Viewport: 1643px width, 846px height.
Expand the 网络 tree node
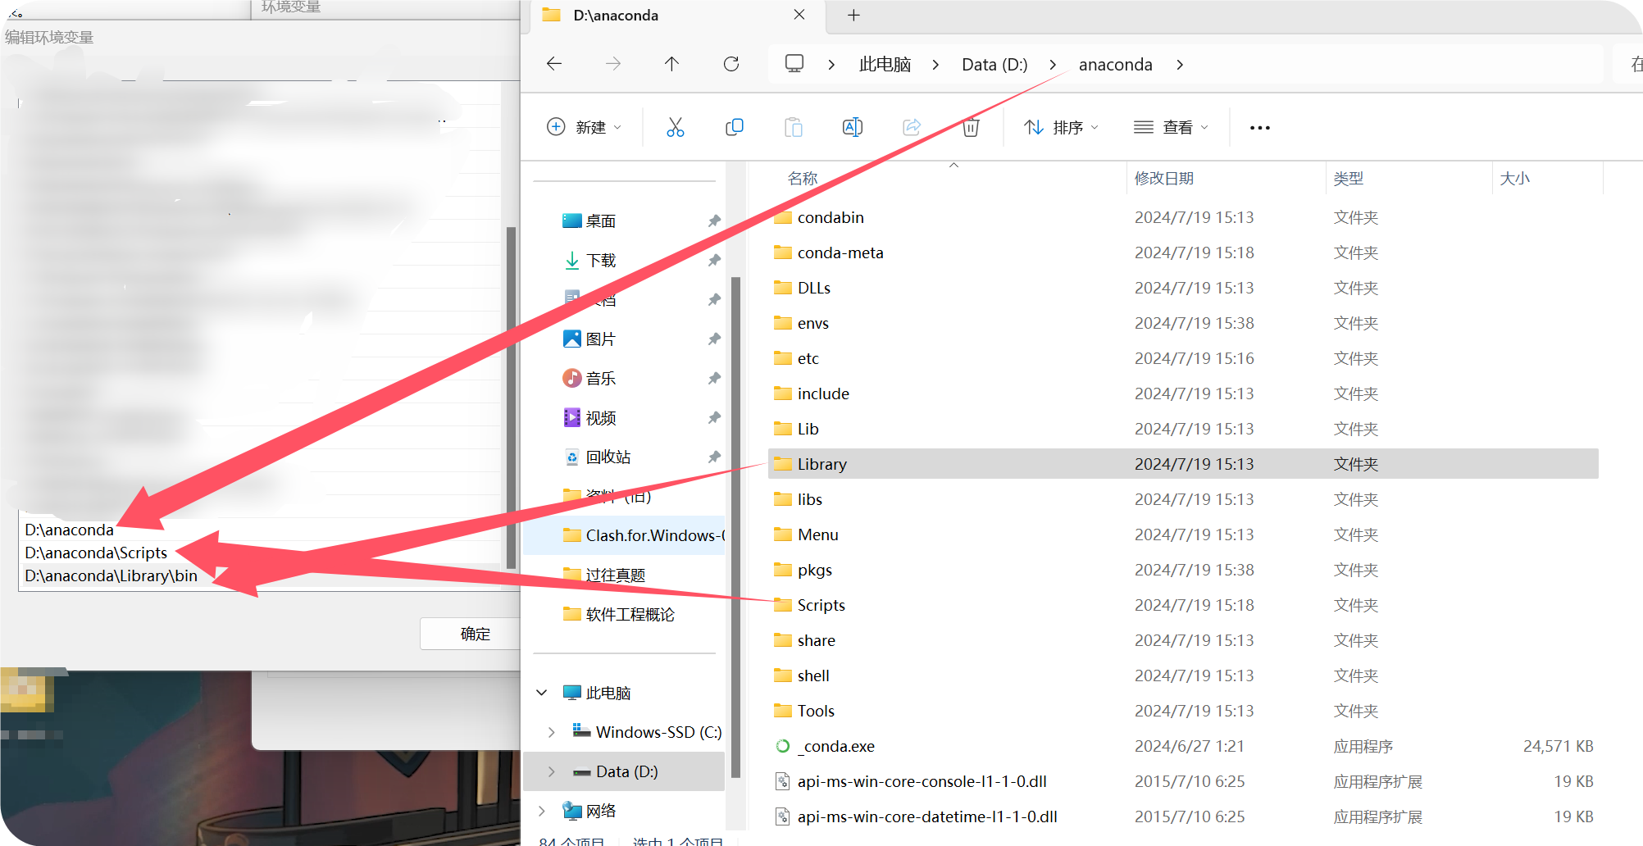(542, 811)
